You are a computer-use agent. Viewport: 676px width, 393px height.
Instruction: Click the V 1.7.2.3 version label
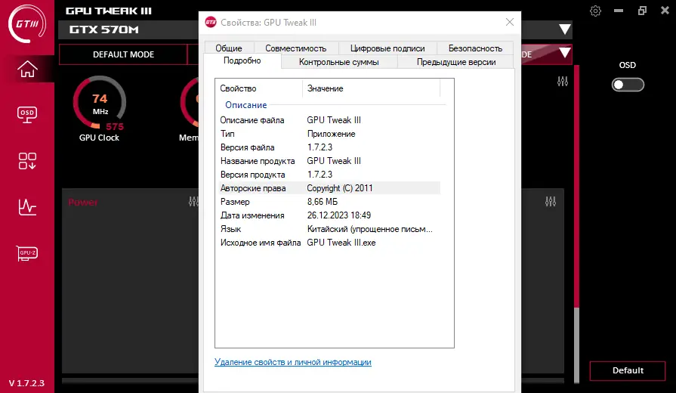tap(26, 383)
